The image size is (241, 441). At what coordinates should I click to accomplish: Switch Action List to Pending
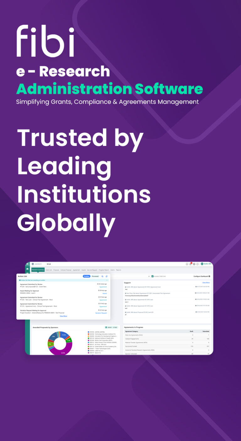pos(86,276)
